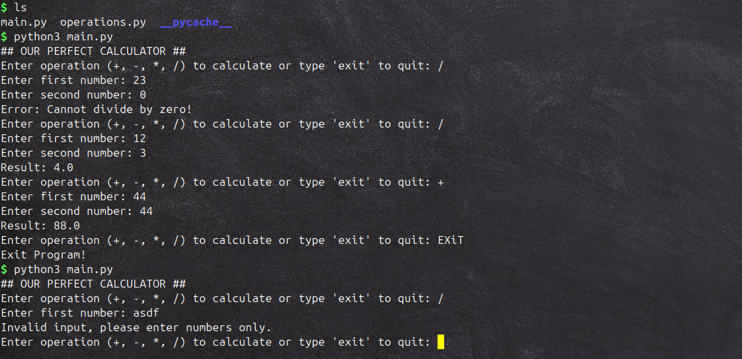
Task: Click the operations.py filename
Action: (x=103, y=22)
